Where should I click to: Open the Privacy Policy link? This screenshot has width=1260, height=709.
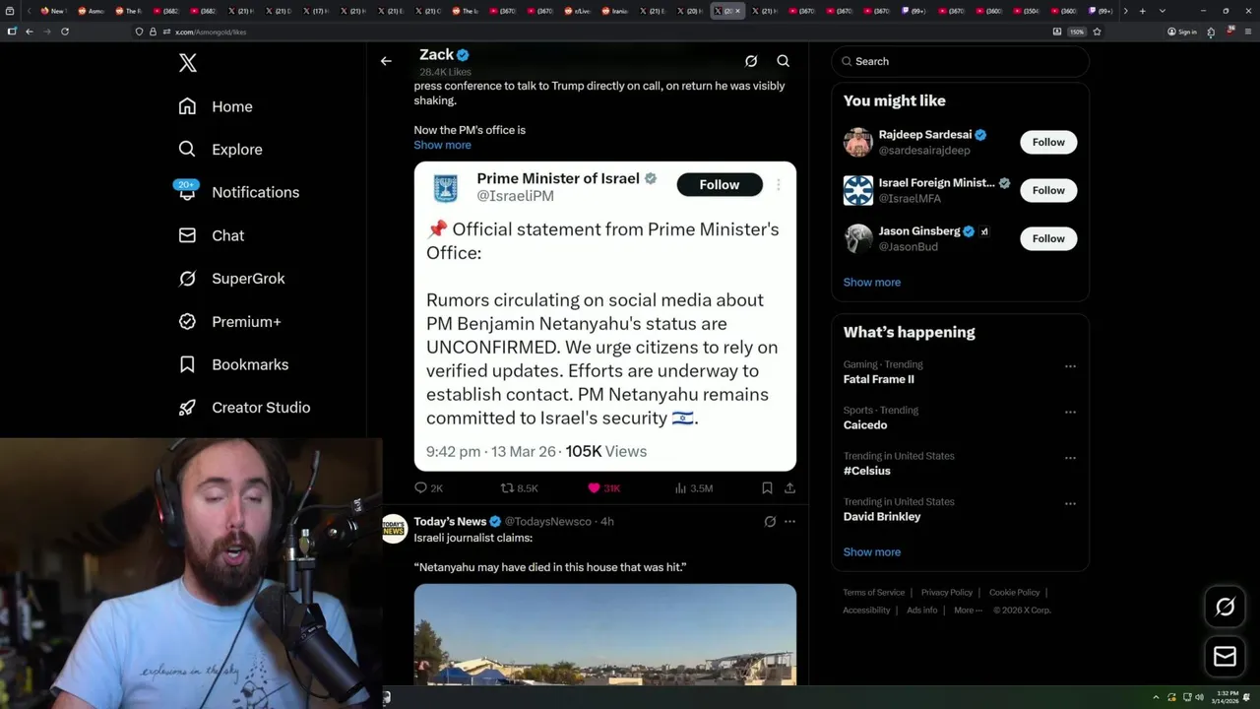947,593
